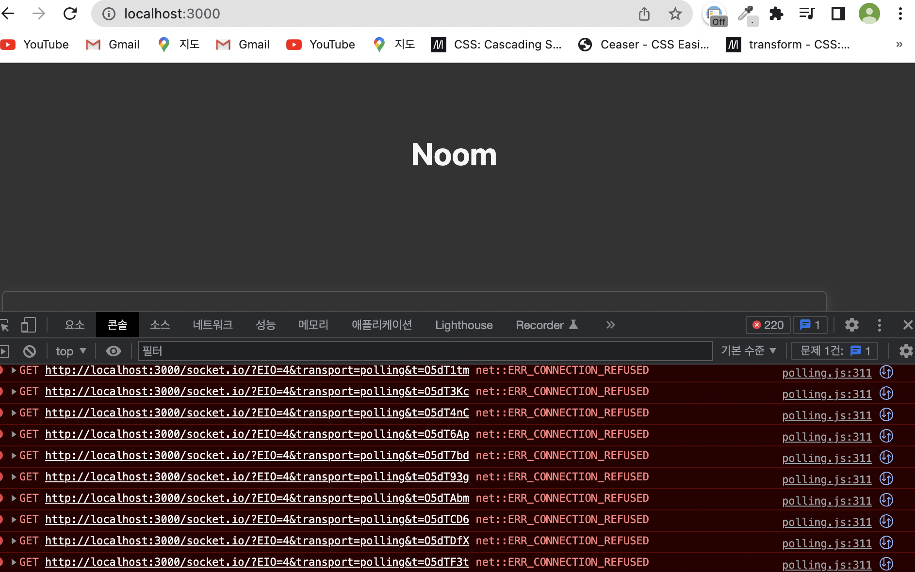Open DevTools customize three-dot menu
This screenshot has height=572, width=915.
(879, 325)
